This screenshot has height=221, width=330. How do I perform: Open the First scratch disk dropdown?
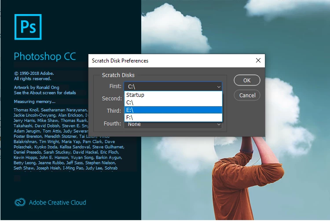tap(173, 86)
